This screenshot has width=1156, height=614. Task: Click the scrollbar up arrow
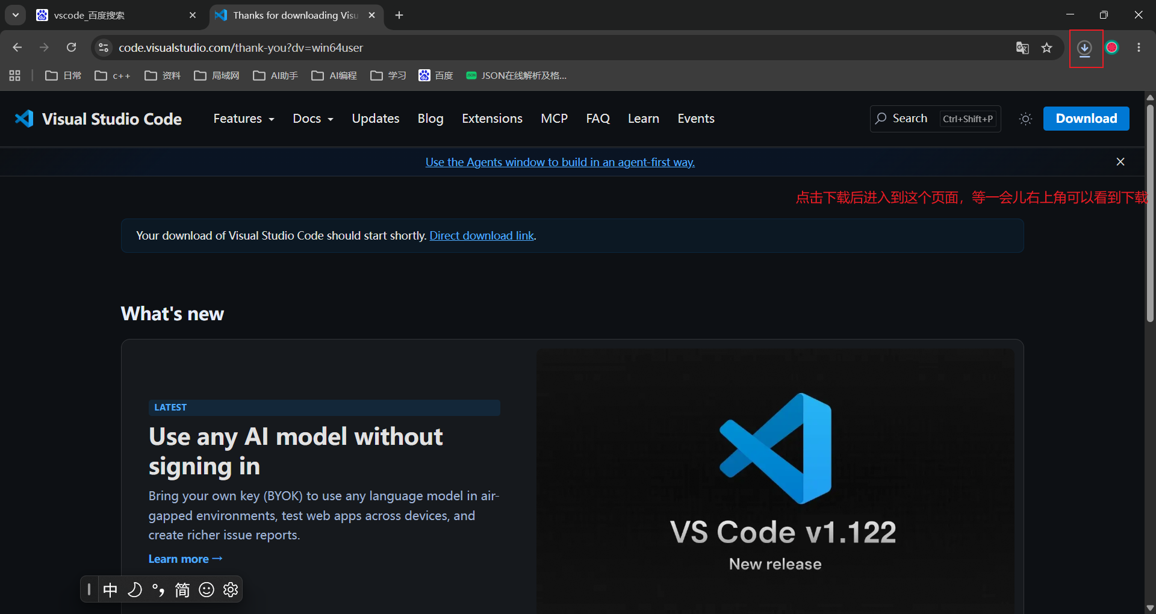point(1150,97)
